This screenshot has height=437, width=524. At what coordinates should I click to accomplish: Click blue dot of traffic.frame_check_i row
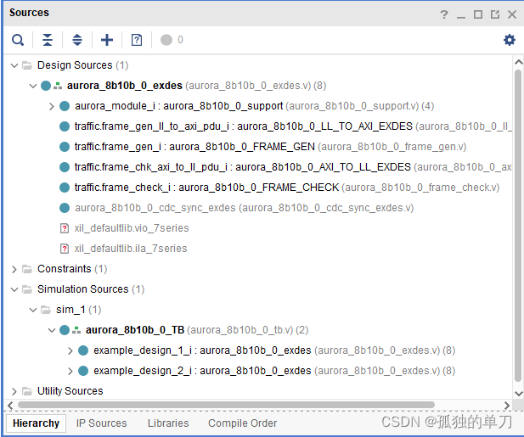pos(65,188)
